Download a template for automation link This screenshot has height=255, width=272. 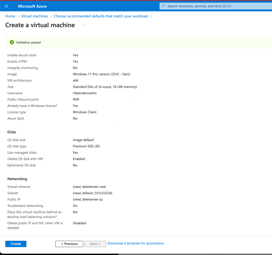coord(136,243)
